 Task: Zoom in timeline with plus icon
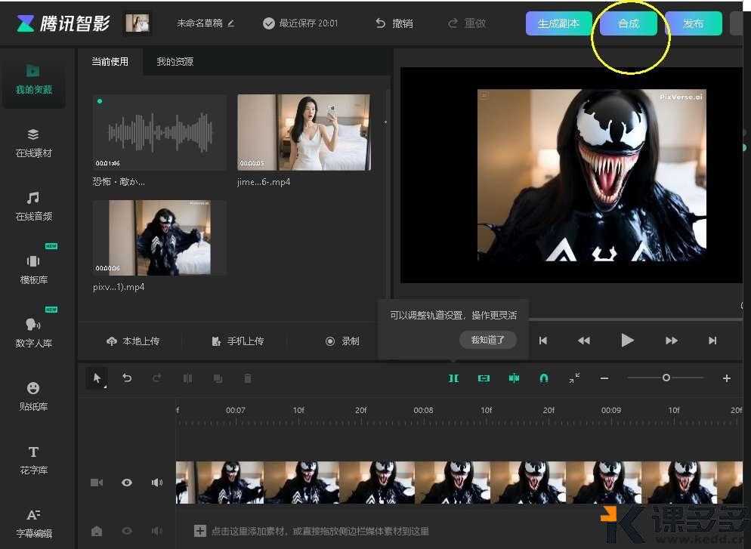(x=727, y=378)
